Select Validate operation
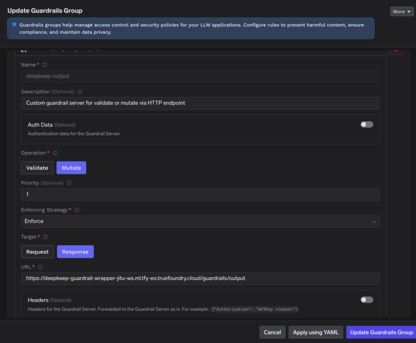This screenshot has height=343, width=416. click(x=37, y=168)
